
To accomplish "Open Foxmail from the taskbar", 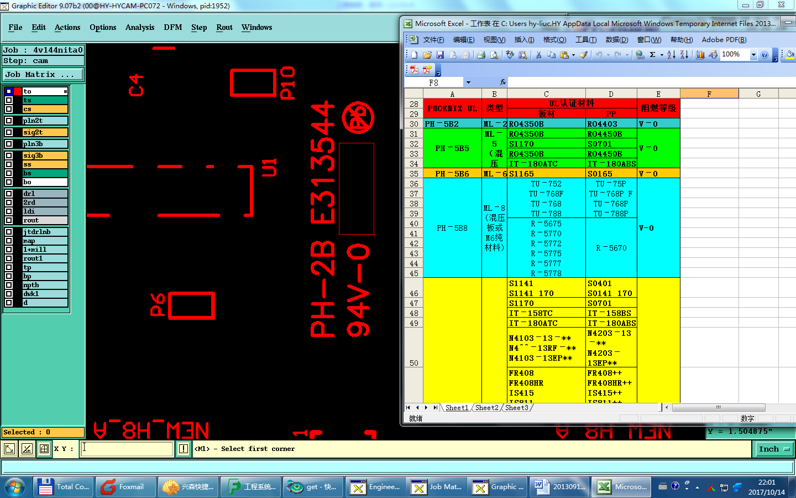I will (x=125, y=487).
